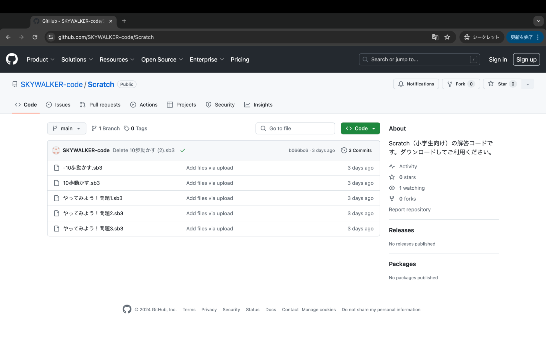View the 1 Branch link
The height and width of the screenshot is (355, 546).
106,129
